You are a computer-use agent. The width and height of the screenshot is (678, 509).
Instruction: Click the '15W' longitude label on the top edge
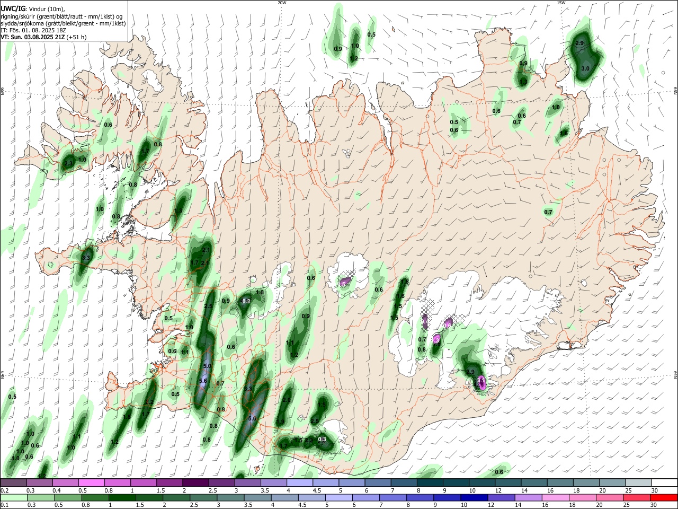coord(561,3)
